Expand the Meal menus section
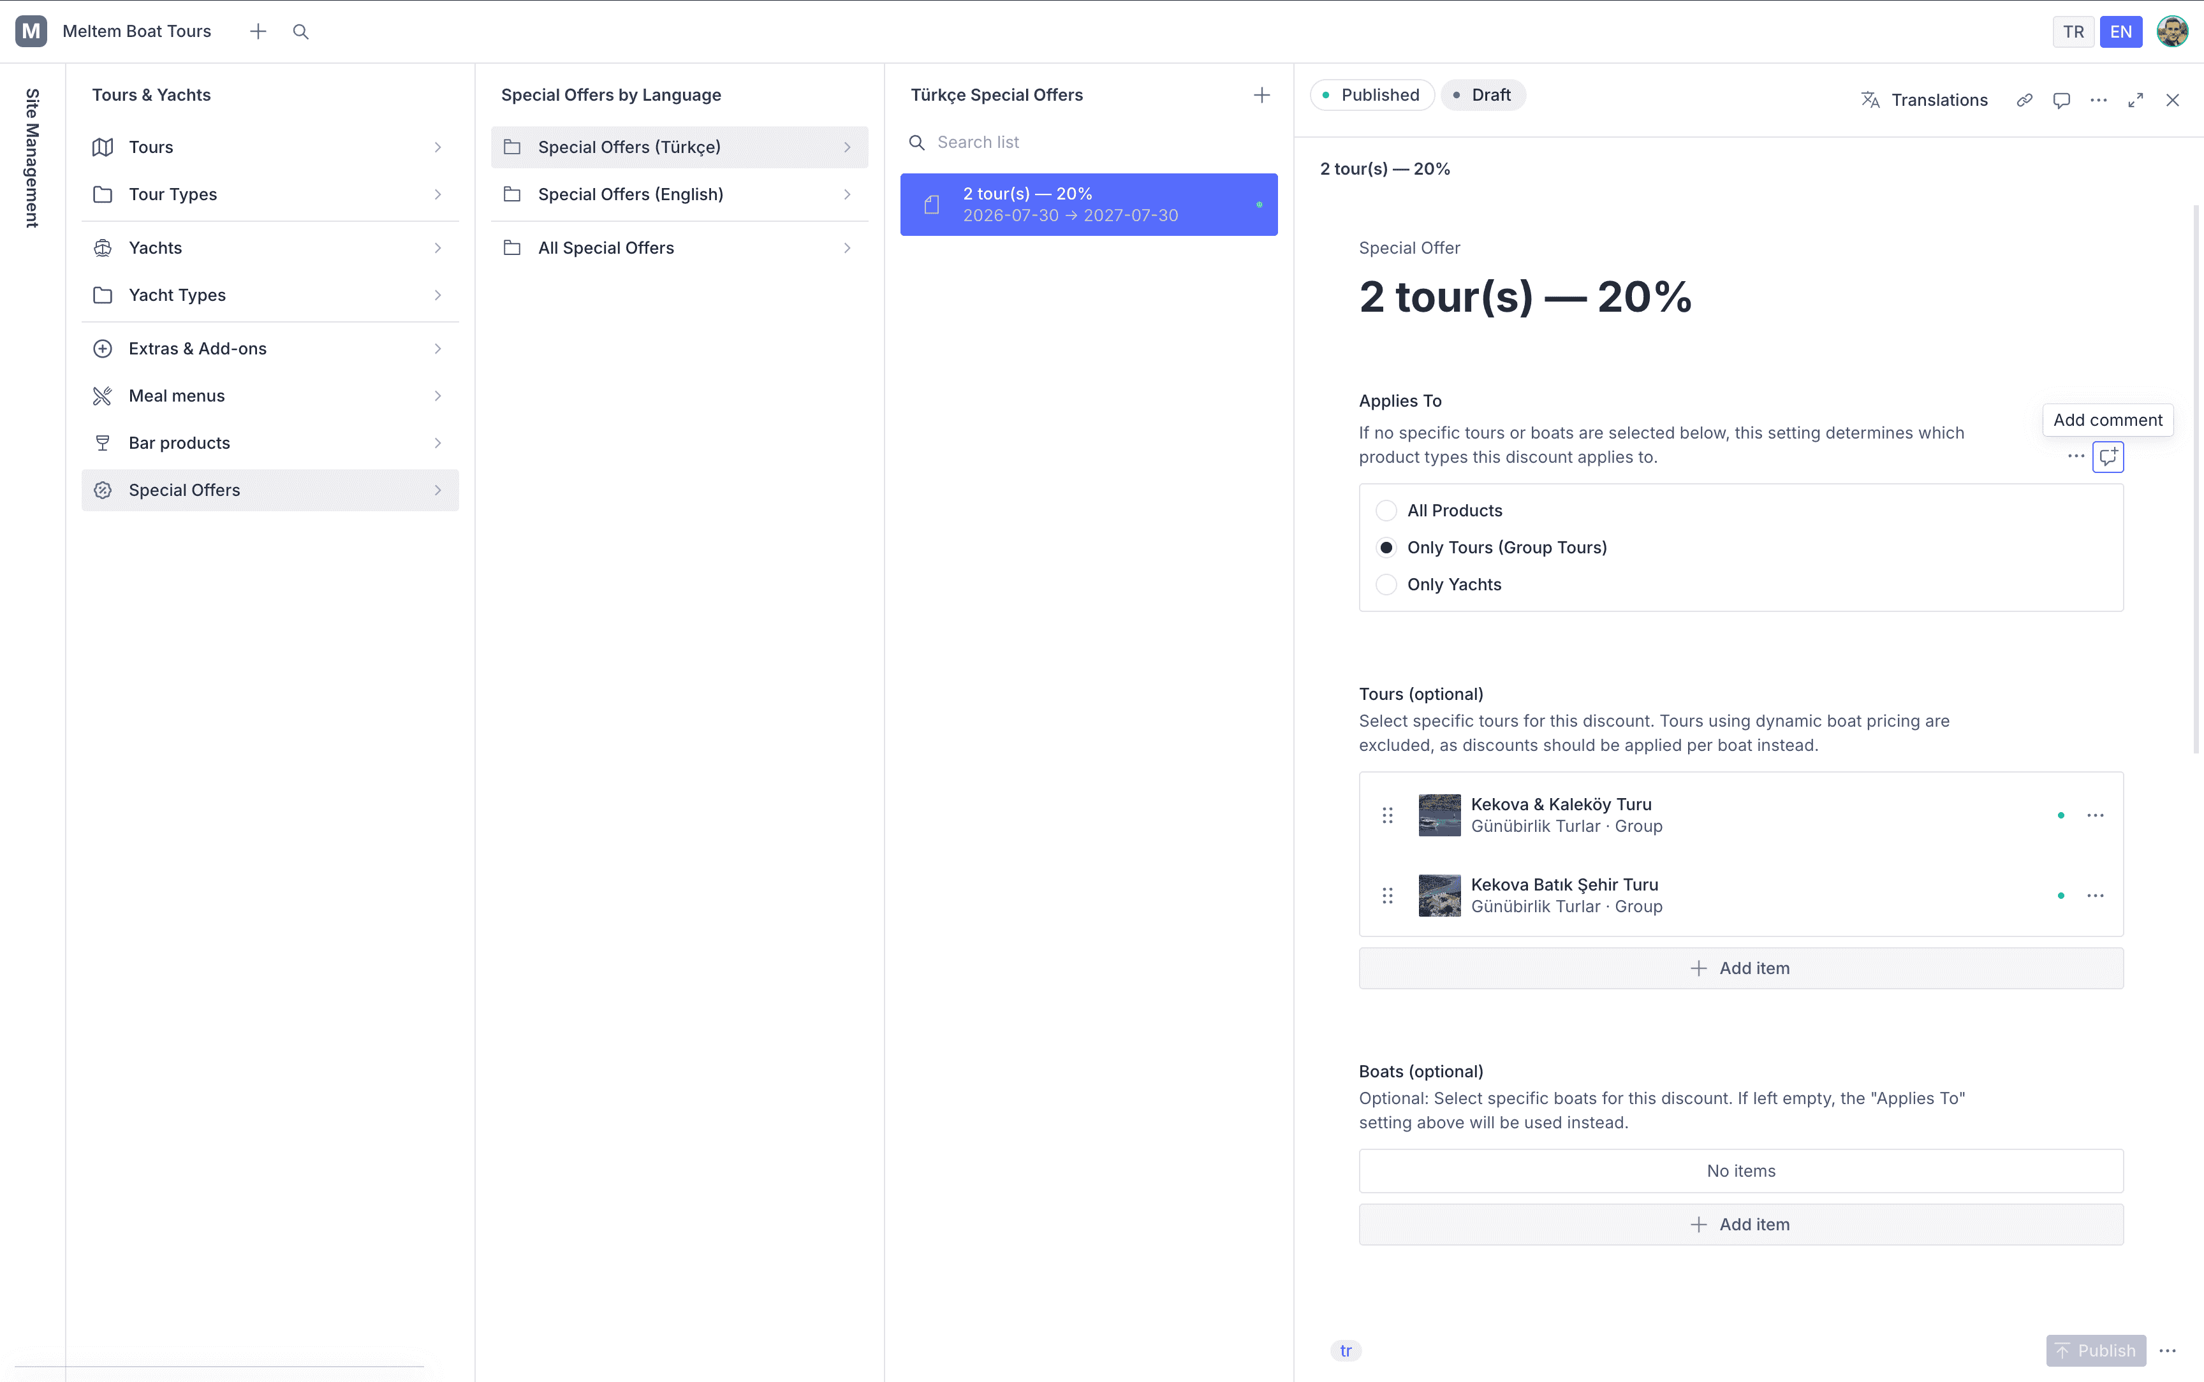2204x1382 pixels. point(270,396)
